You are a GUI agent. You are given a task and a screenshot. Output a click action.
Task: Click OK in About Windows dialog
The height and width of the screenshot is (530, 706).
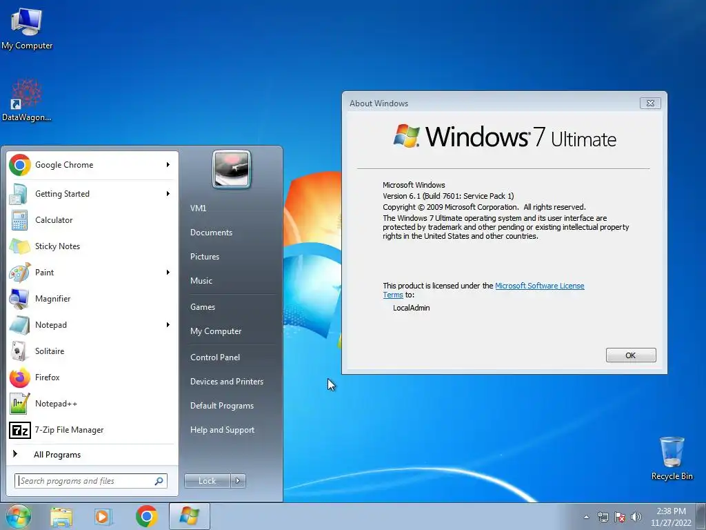click(x=630, y=355)
